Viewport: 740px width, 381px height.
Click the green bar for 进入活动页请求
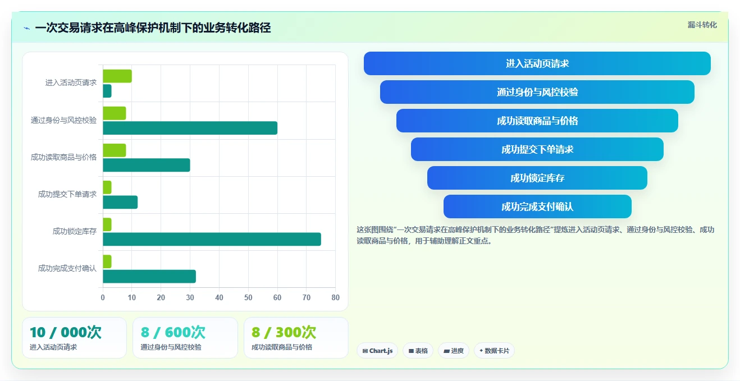click(x=117, y=76)
